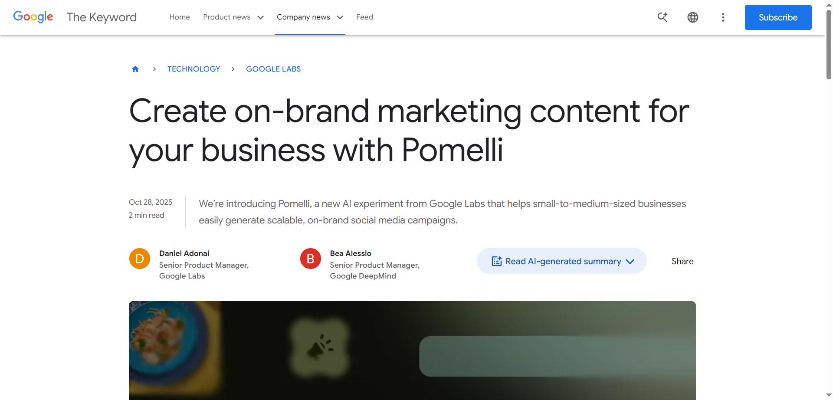Click the Share option
This screenshot has width=833, height=400.
(x=682, y=261)
